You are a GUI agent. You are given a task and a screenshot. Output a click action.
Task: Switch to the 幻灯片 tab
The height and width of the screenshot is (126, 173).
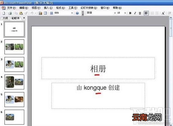[x=16, y=18]
